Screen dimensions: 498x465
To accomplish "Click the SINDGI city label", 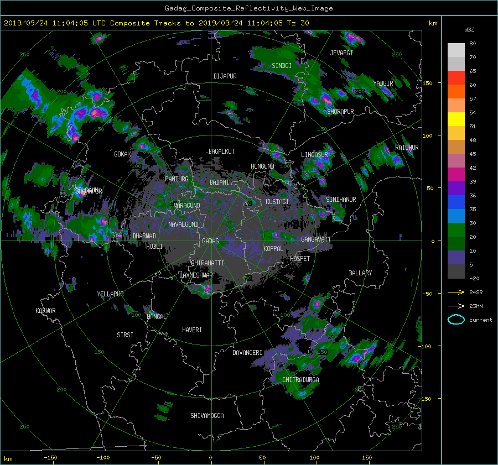I will pyautogui.click(x=282, y=66).
